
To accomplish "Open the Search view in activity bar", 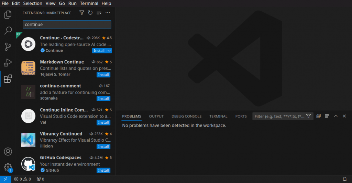I will (8, 31).
